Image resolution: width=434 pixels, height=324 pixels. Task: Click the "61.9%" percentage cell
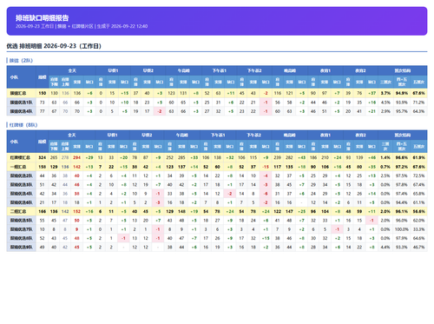tap(419, 158)
